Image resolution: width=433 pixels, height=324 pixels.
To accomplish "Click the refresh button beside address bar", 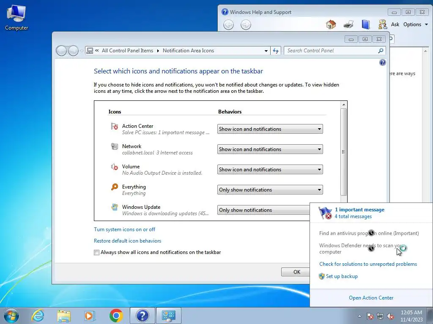I will (276, 51).
